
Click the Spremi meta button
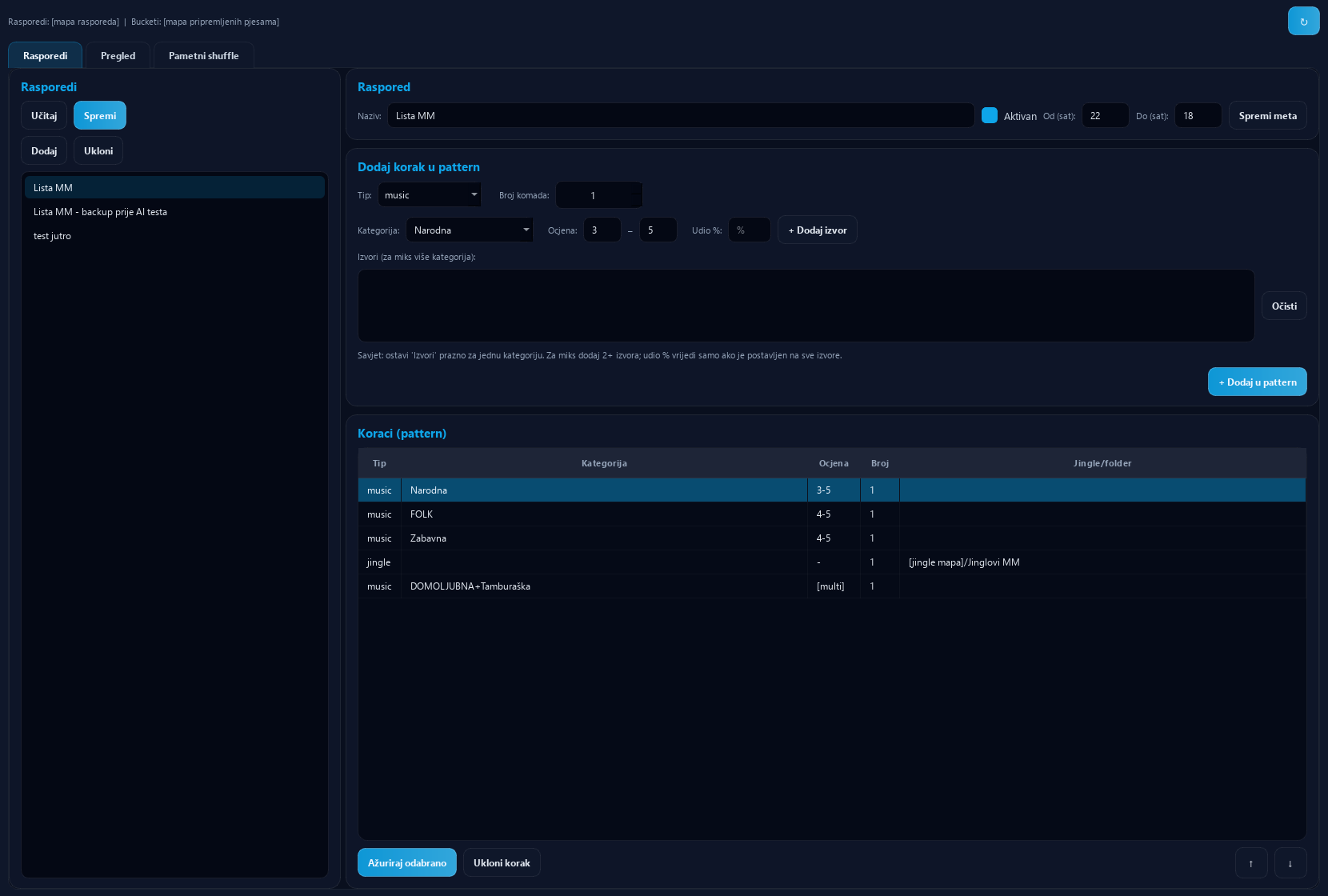(1268, 115)
